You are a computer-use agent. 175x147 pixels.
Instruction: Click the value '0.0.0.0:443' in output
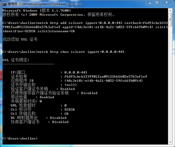click(x=76, y=72)
